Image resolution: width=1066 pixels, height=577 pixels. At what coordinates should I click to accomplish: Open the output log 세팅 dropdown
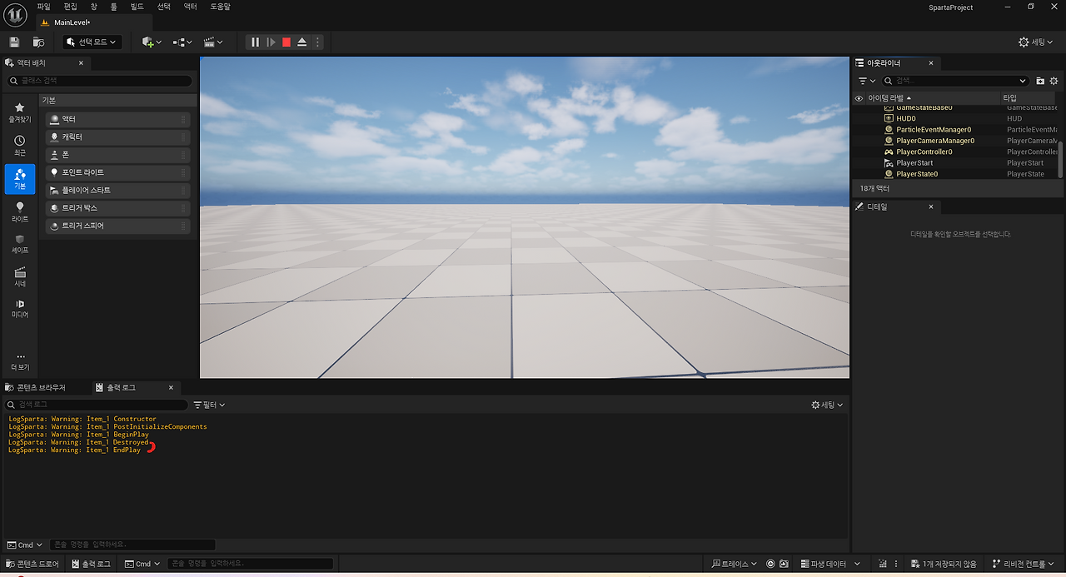pos(828,405)
